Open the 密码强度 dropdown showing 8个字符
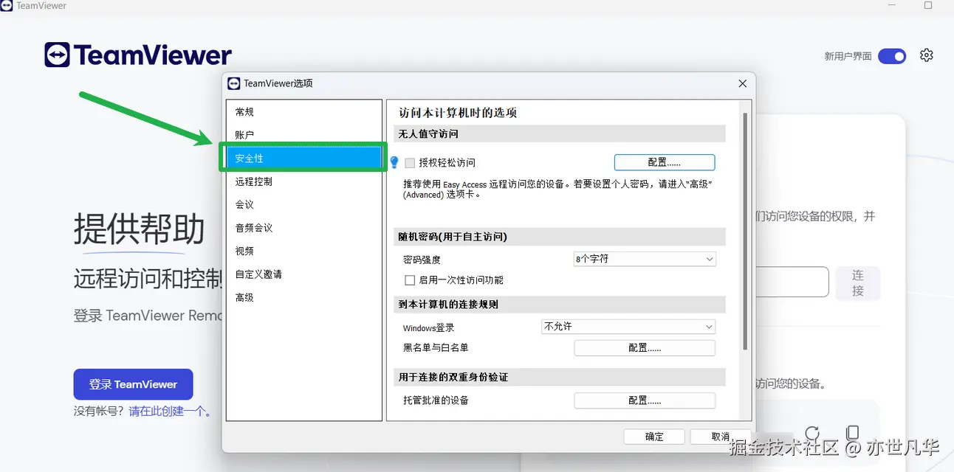954x472 pixels. [644, 260]
